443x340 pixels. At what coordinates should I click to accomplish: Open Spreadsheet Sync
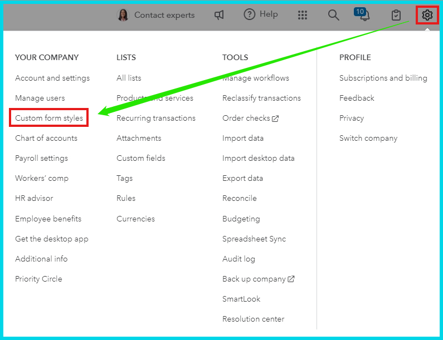pyautogui.click(x=254, y=239)
